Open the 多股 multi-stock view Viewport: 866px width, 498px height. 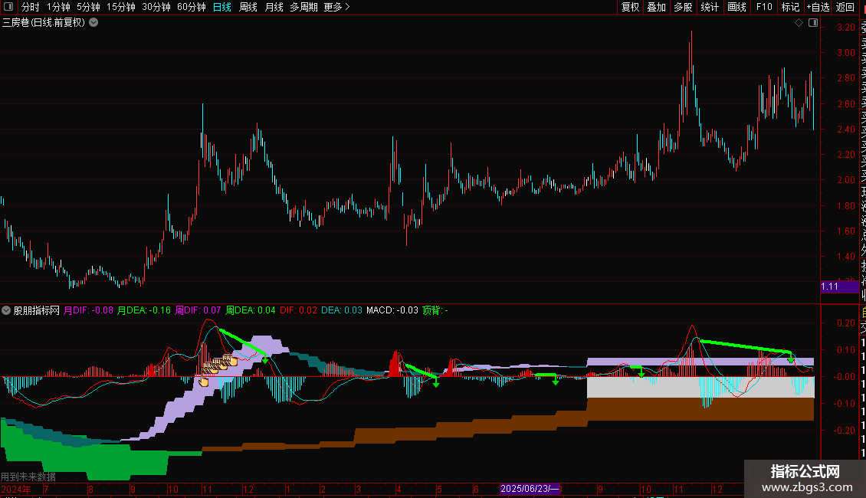coord(683,7)
